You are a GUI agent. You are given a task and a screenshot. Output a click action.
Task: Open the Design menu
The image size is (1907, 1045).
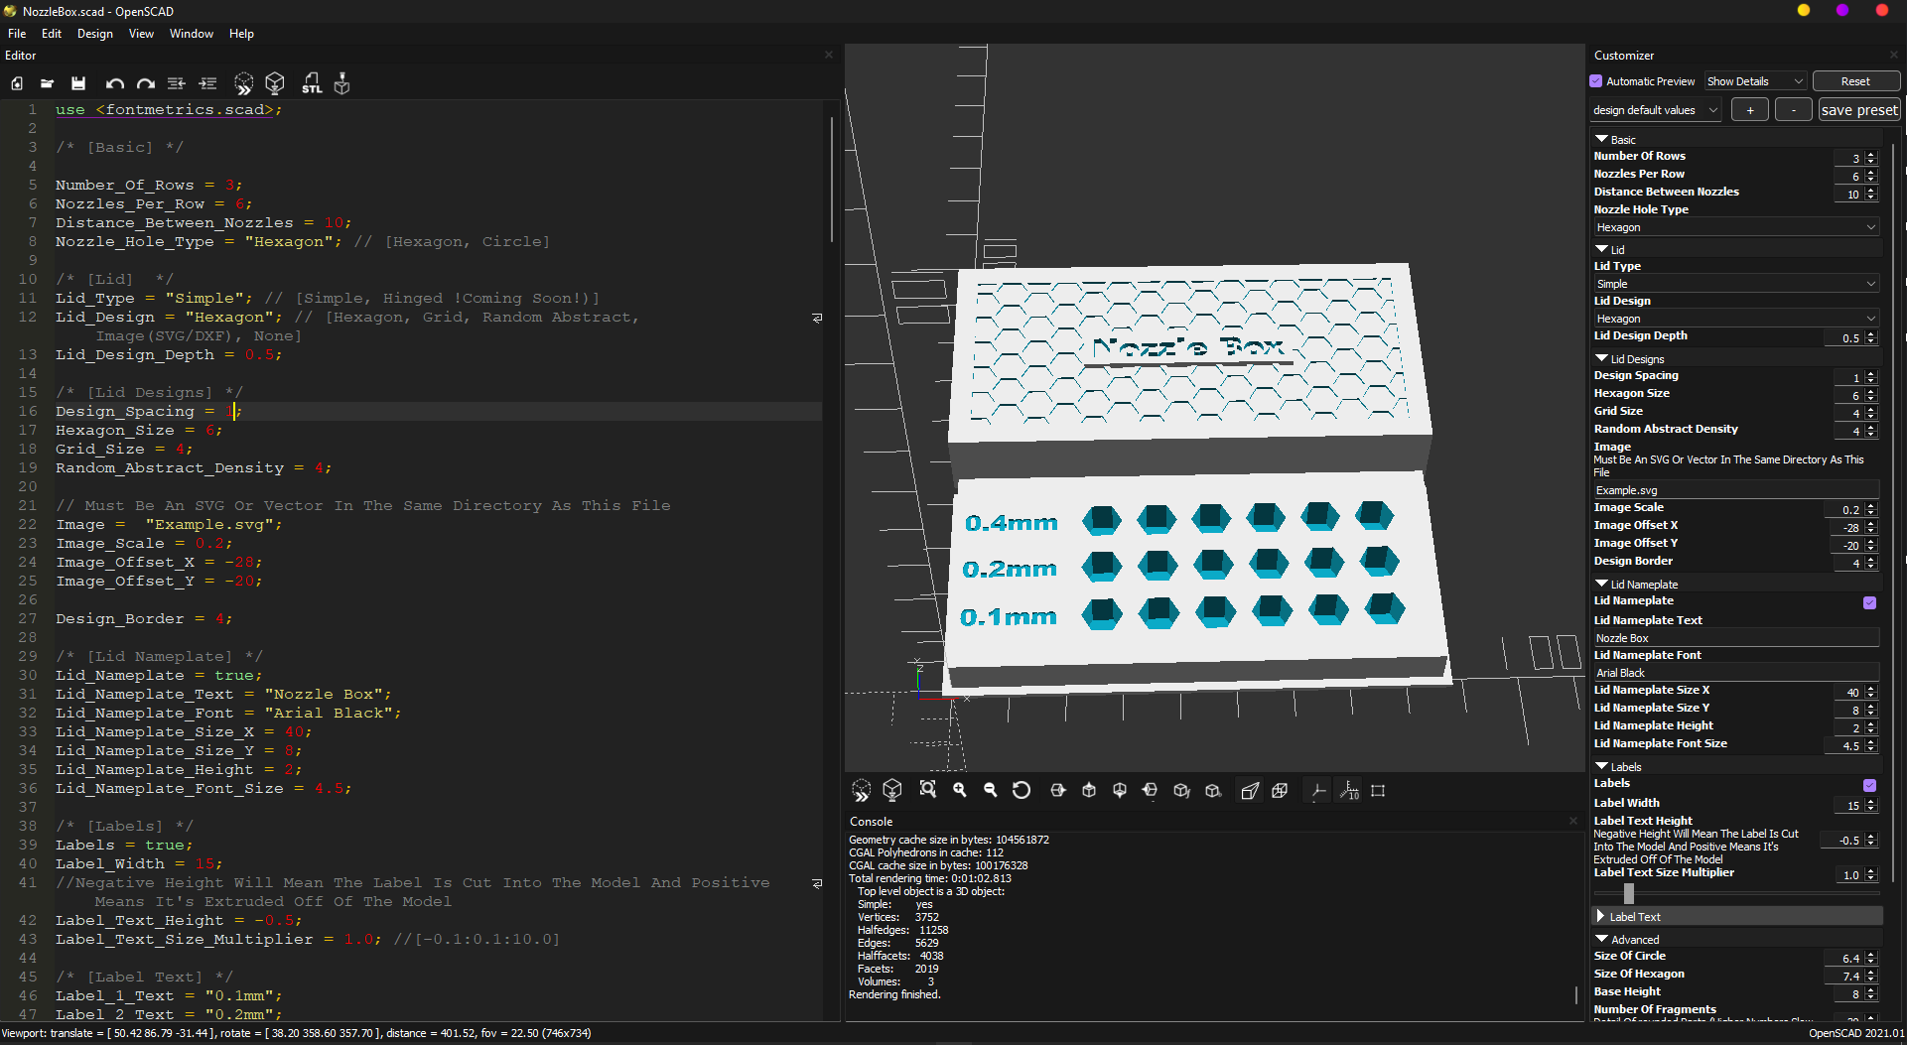(95, 34)
